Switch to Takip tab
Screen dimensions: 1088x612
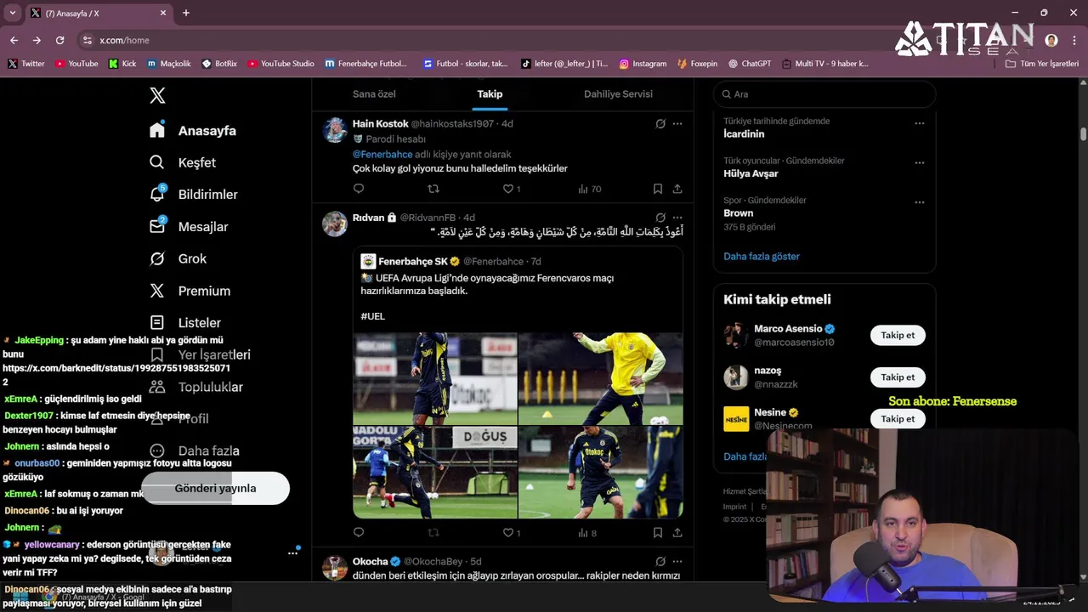[x=490, y=93]
